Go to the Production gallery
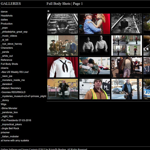The height and width of the screenshot is (150, 150). [7, 24]
